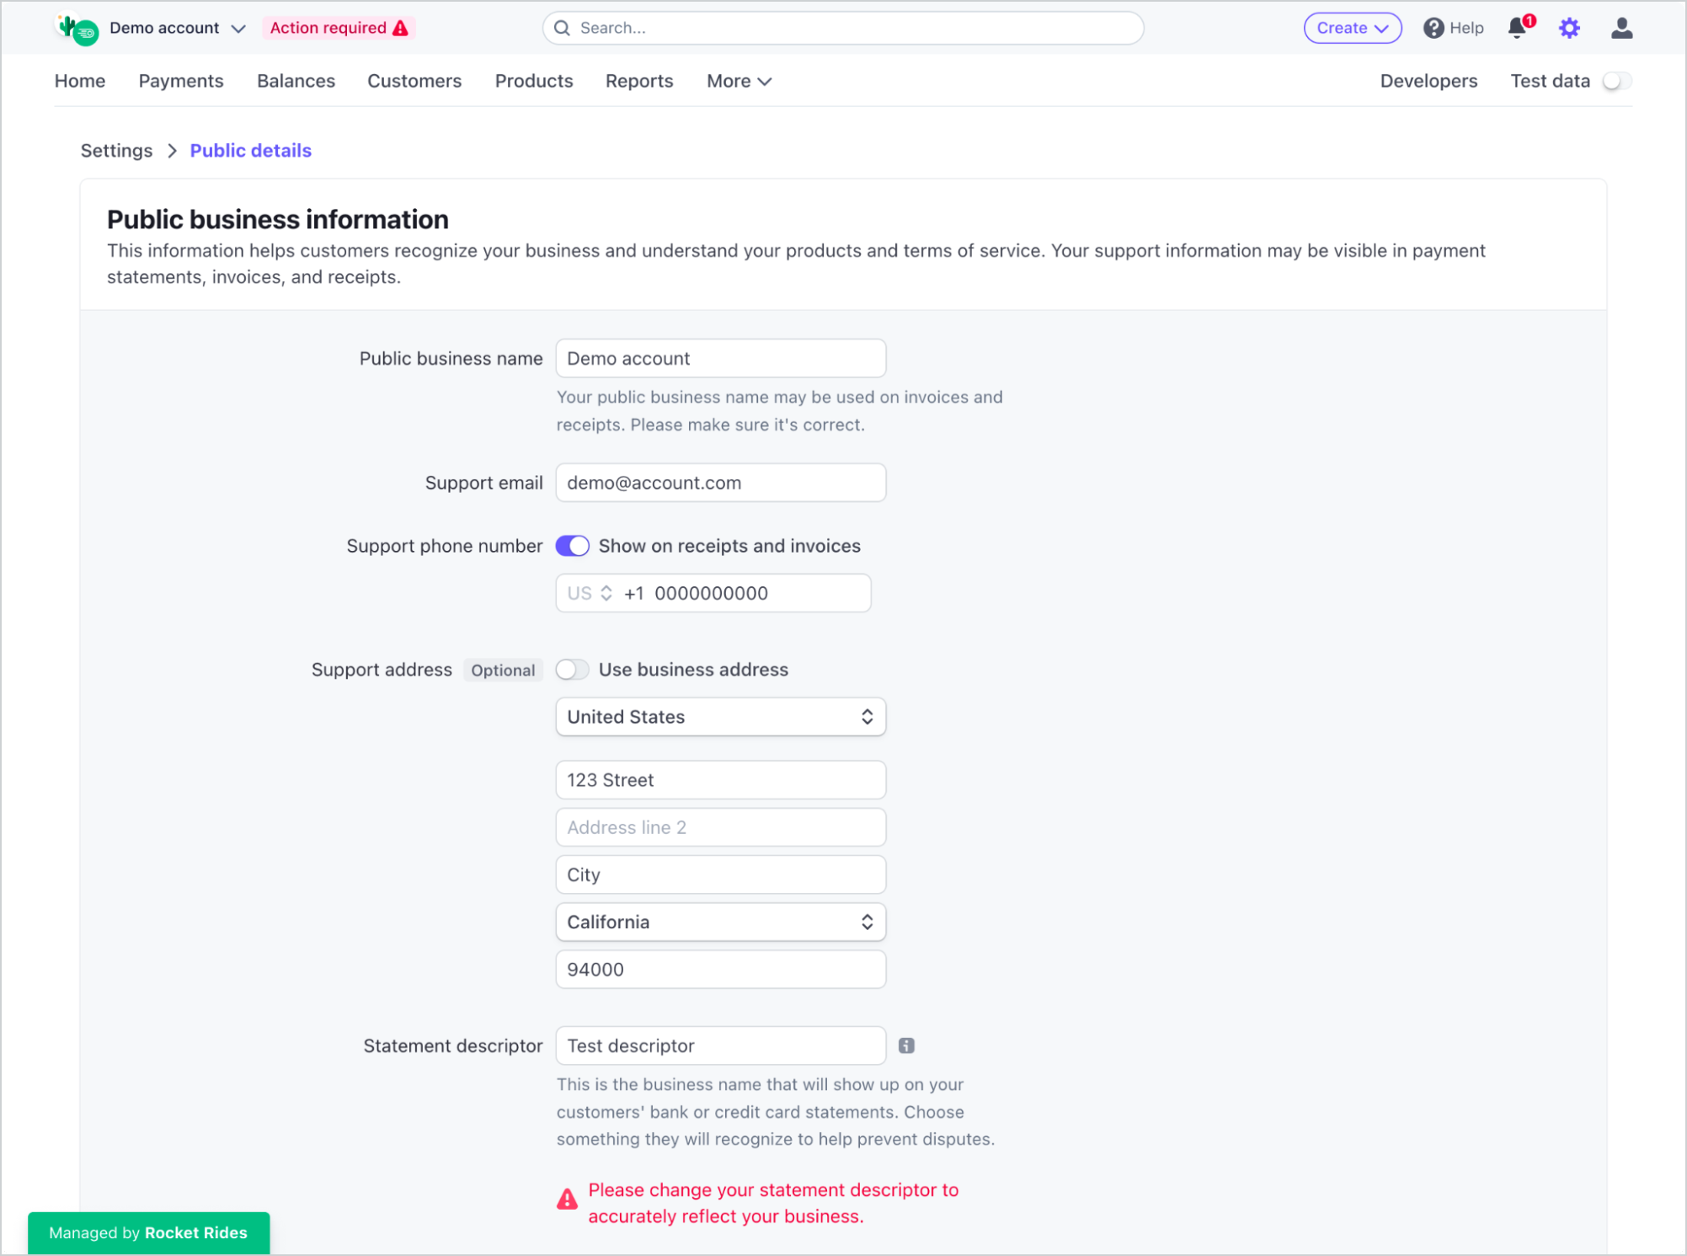Click the red statement descriptor warning icon

click(x=567, y=1199)
